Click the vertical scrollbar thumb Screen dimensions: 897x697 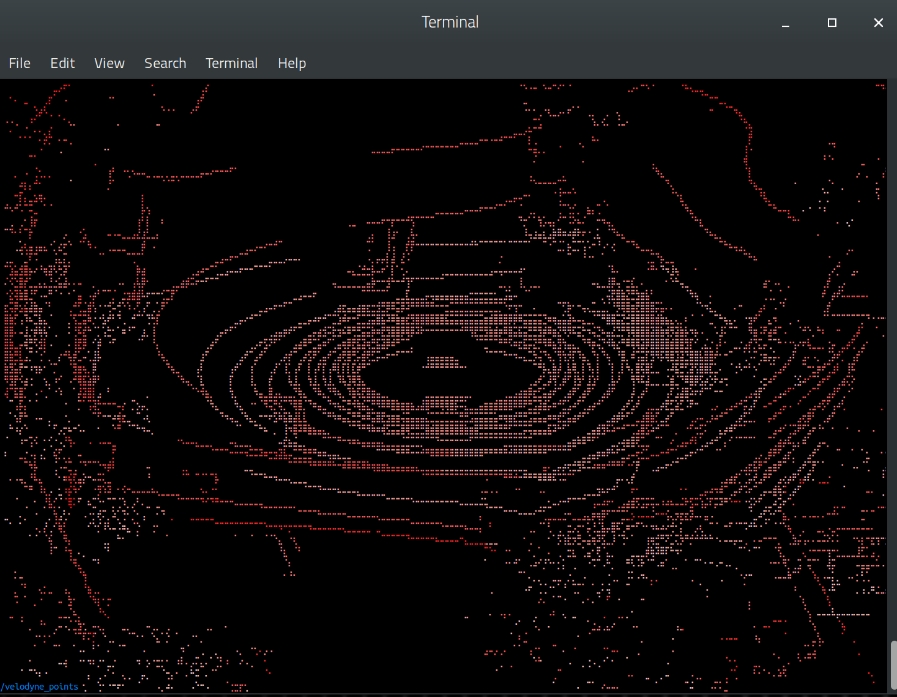(893, 666)
